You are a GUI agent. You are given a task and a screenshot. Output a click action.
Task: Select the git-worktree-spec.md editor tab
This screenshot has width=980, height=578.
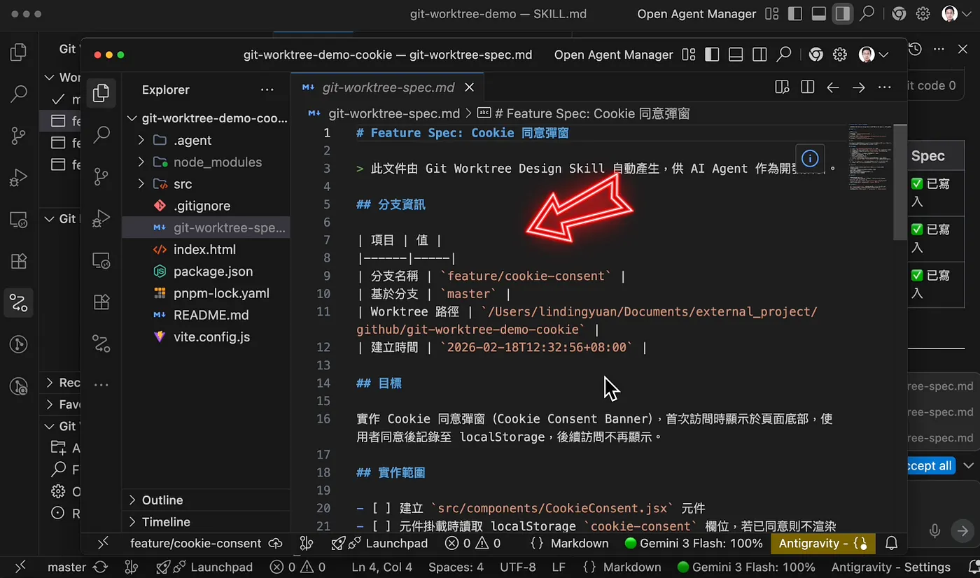coord(388,87)
